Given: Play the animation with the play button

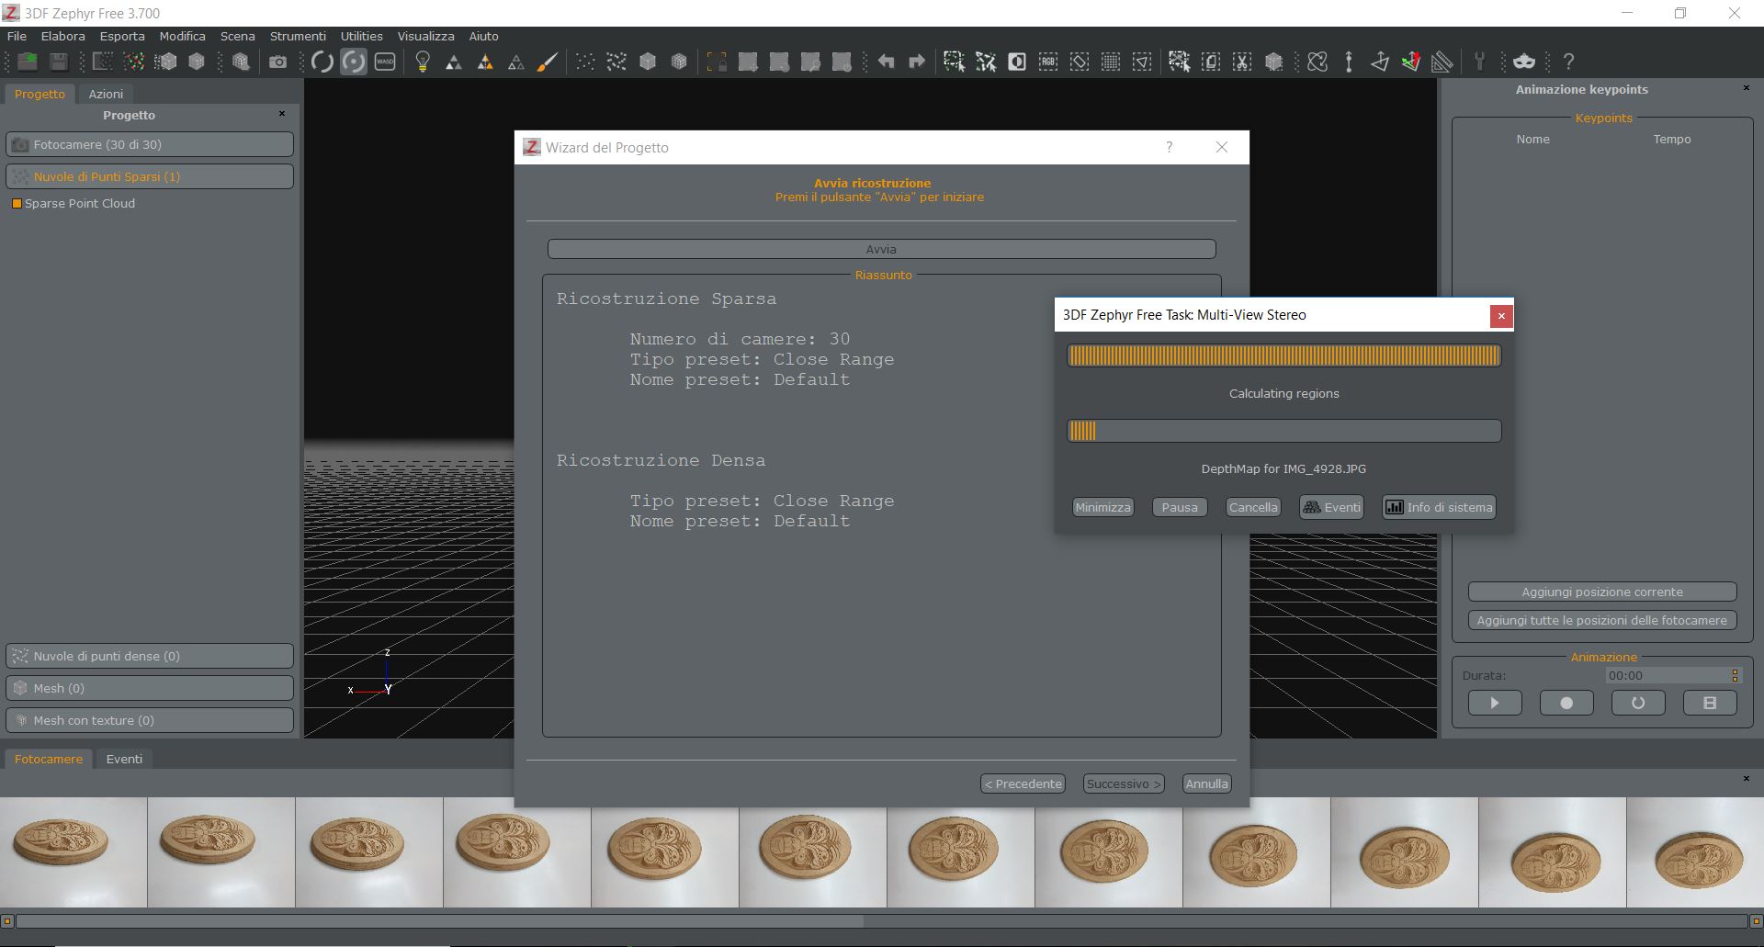Looking at the screenshot, I should (1494, 703).
